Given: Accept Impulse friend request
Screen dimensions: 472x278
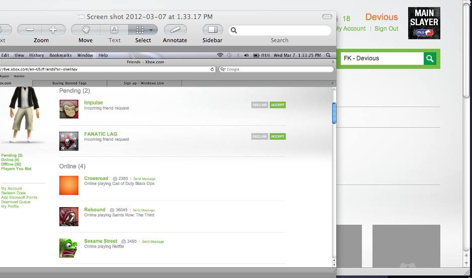Looking at the screenshot, I should [277, 105].
